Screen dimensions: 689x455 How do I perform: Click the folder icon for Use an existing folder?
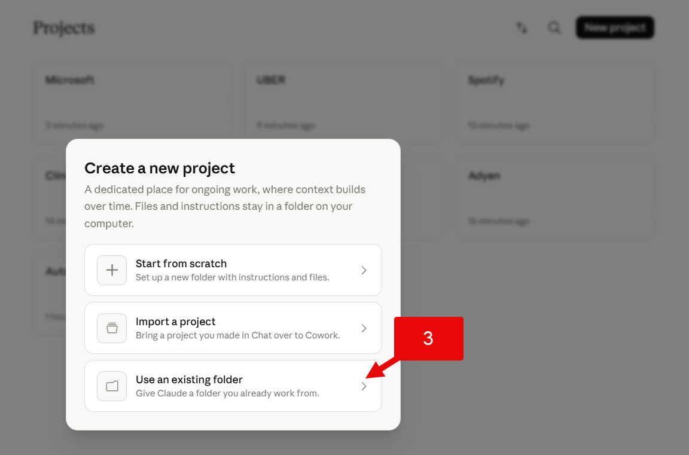[x=112, y=386]
